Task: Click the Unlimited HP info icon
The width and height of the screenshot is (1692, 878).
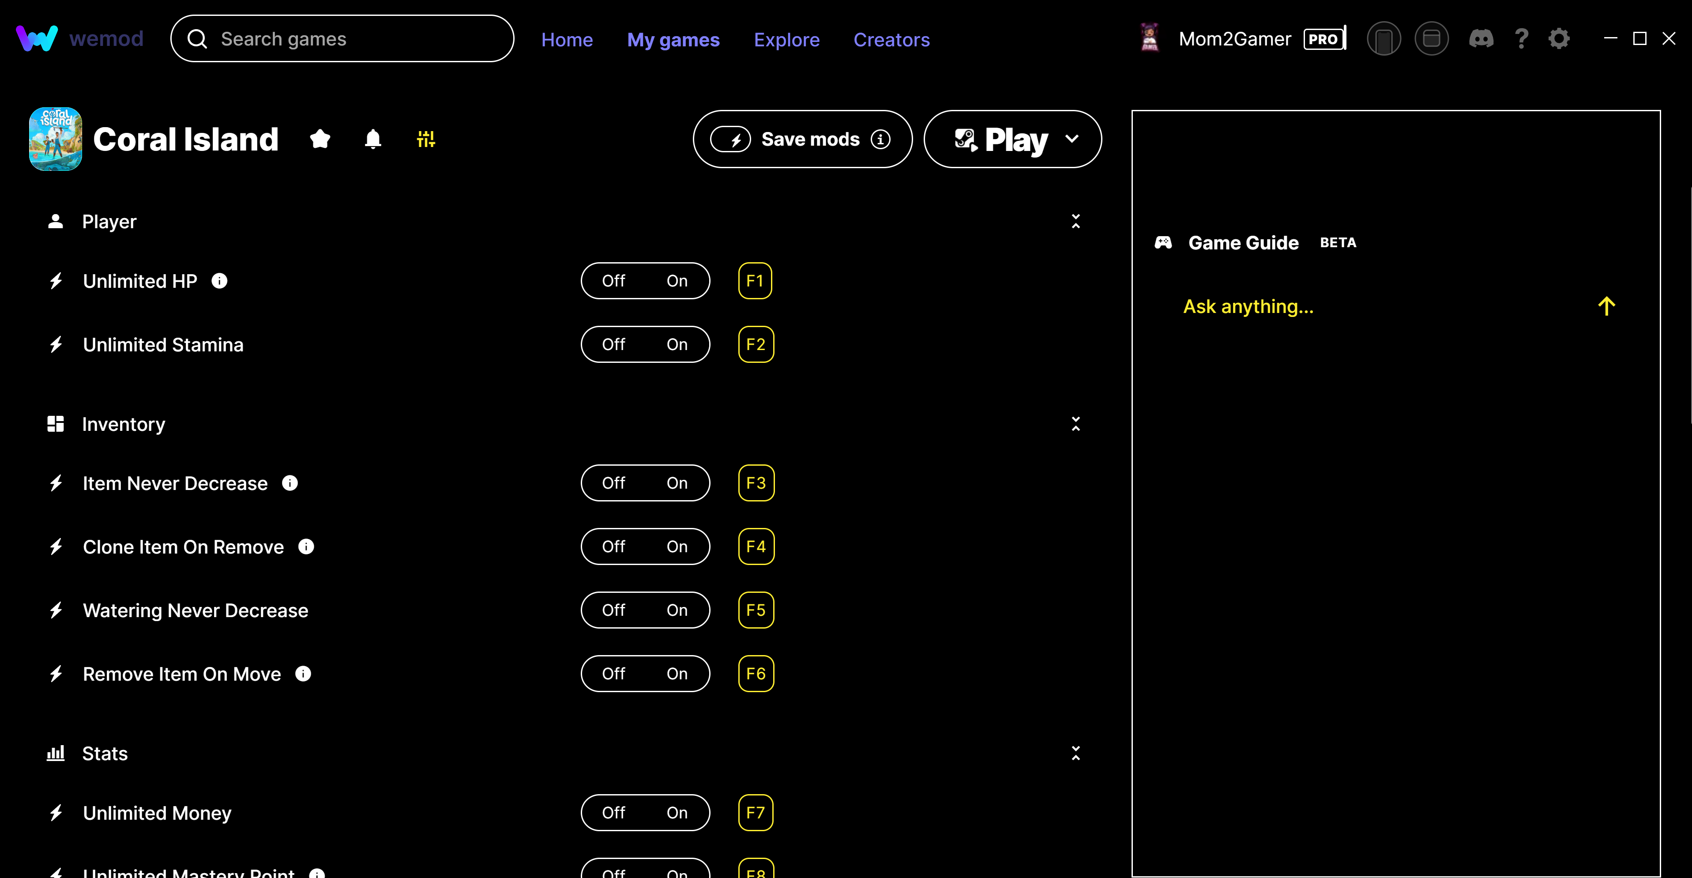Action: pos(219,281)
